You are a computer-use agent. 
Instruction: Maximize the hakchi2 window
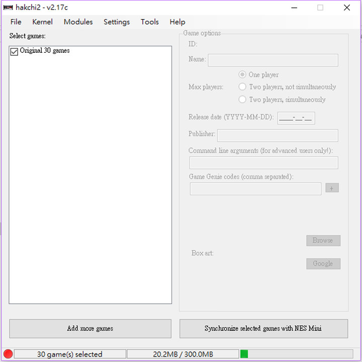[x=320, y=8]
